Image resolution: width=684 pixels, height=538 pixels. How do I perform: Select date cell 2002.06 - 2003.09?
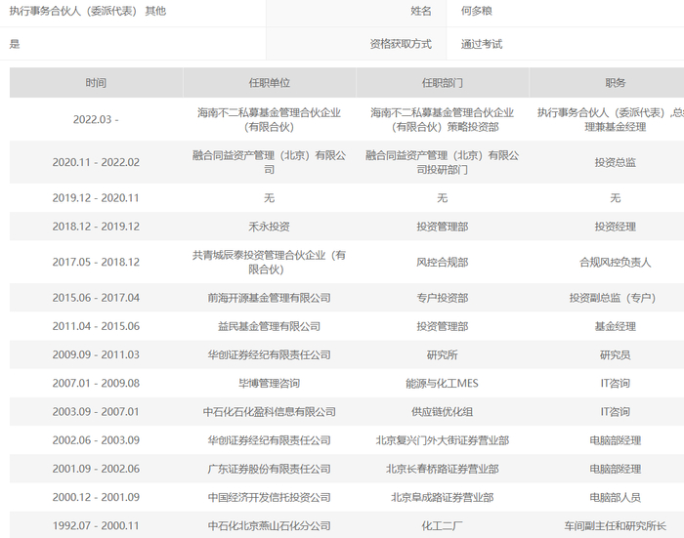pos(96,440)
